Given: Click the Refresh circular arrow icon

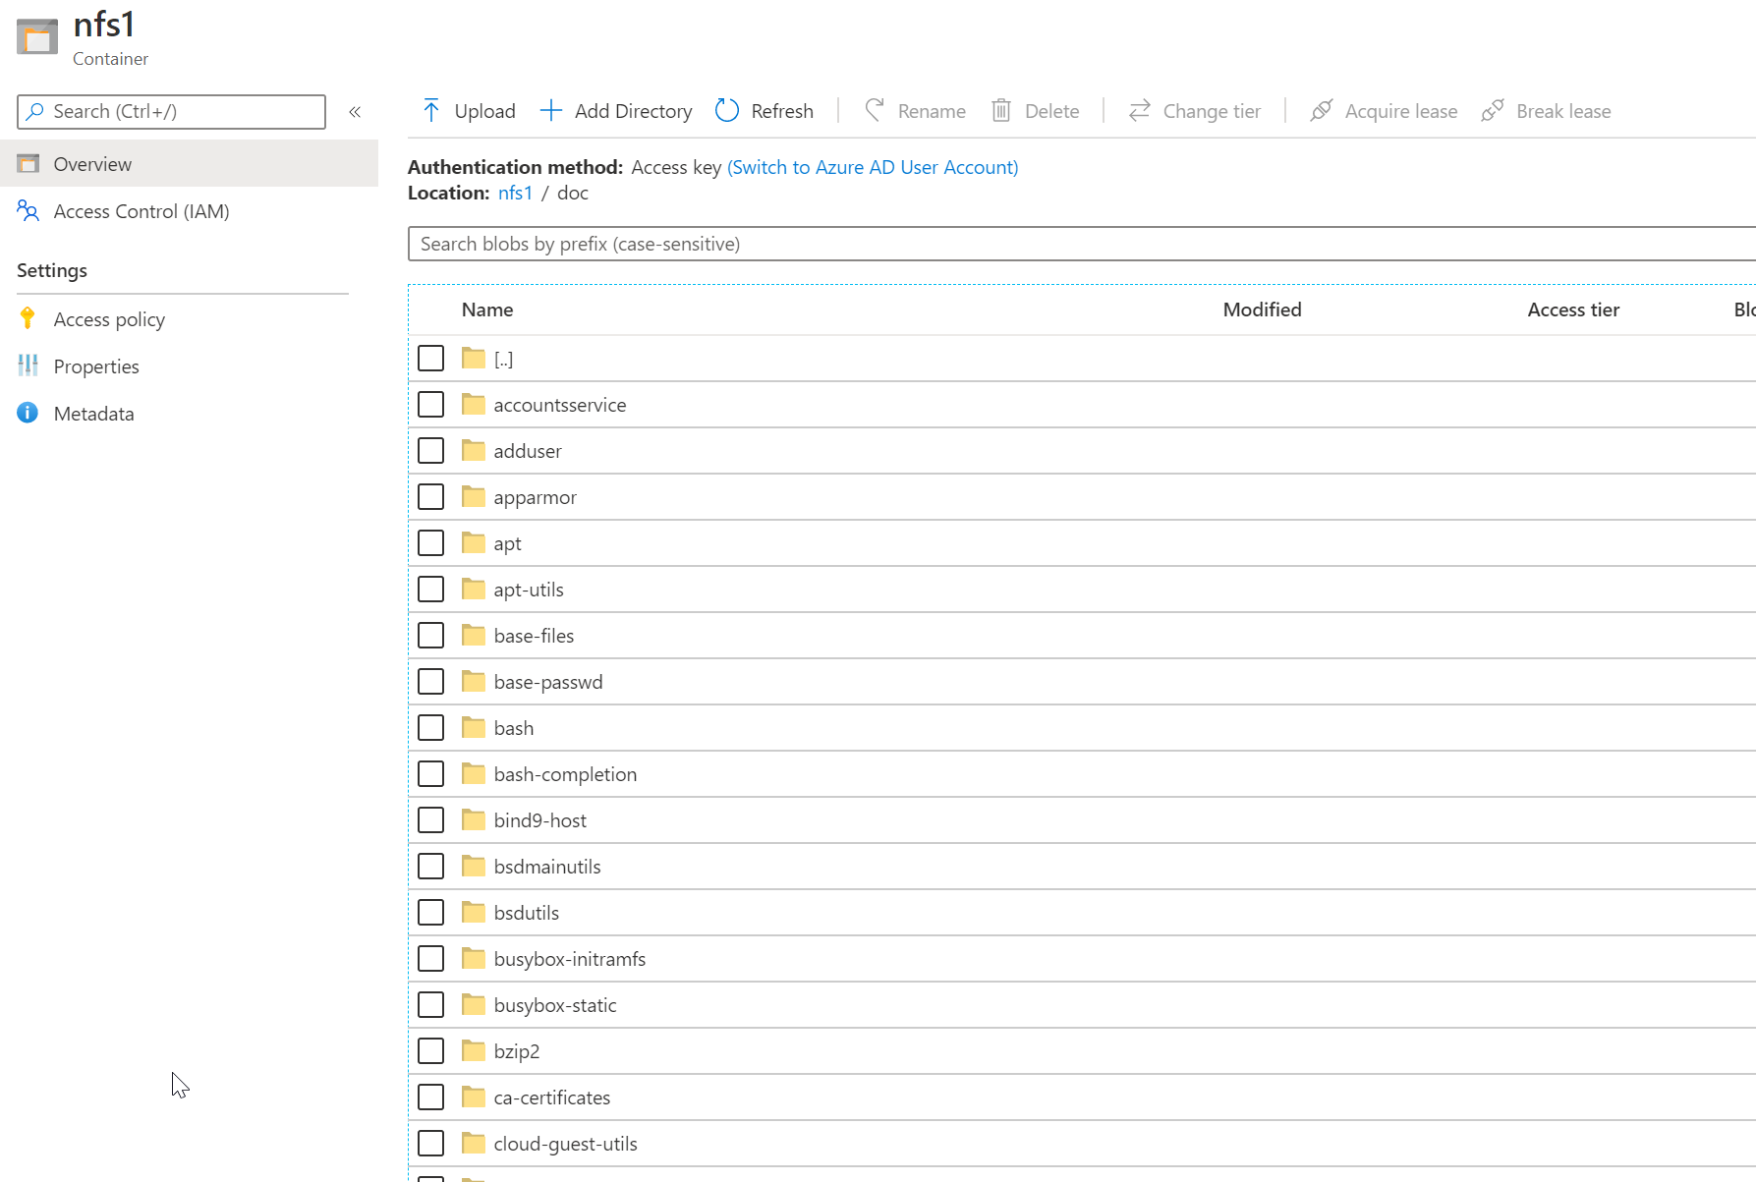Looking at the screenshot, I should [727, 111].
